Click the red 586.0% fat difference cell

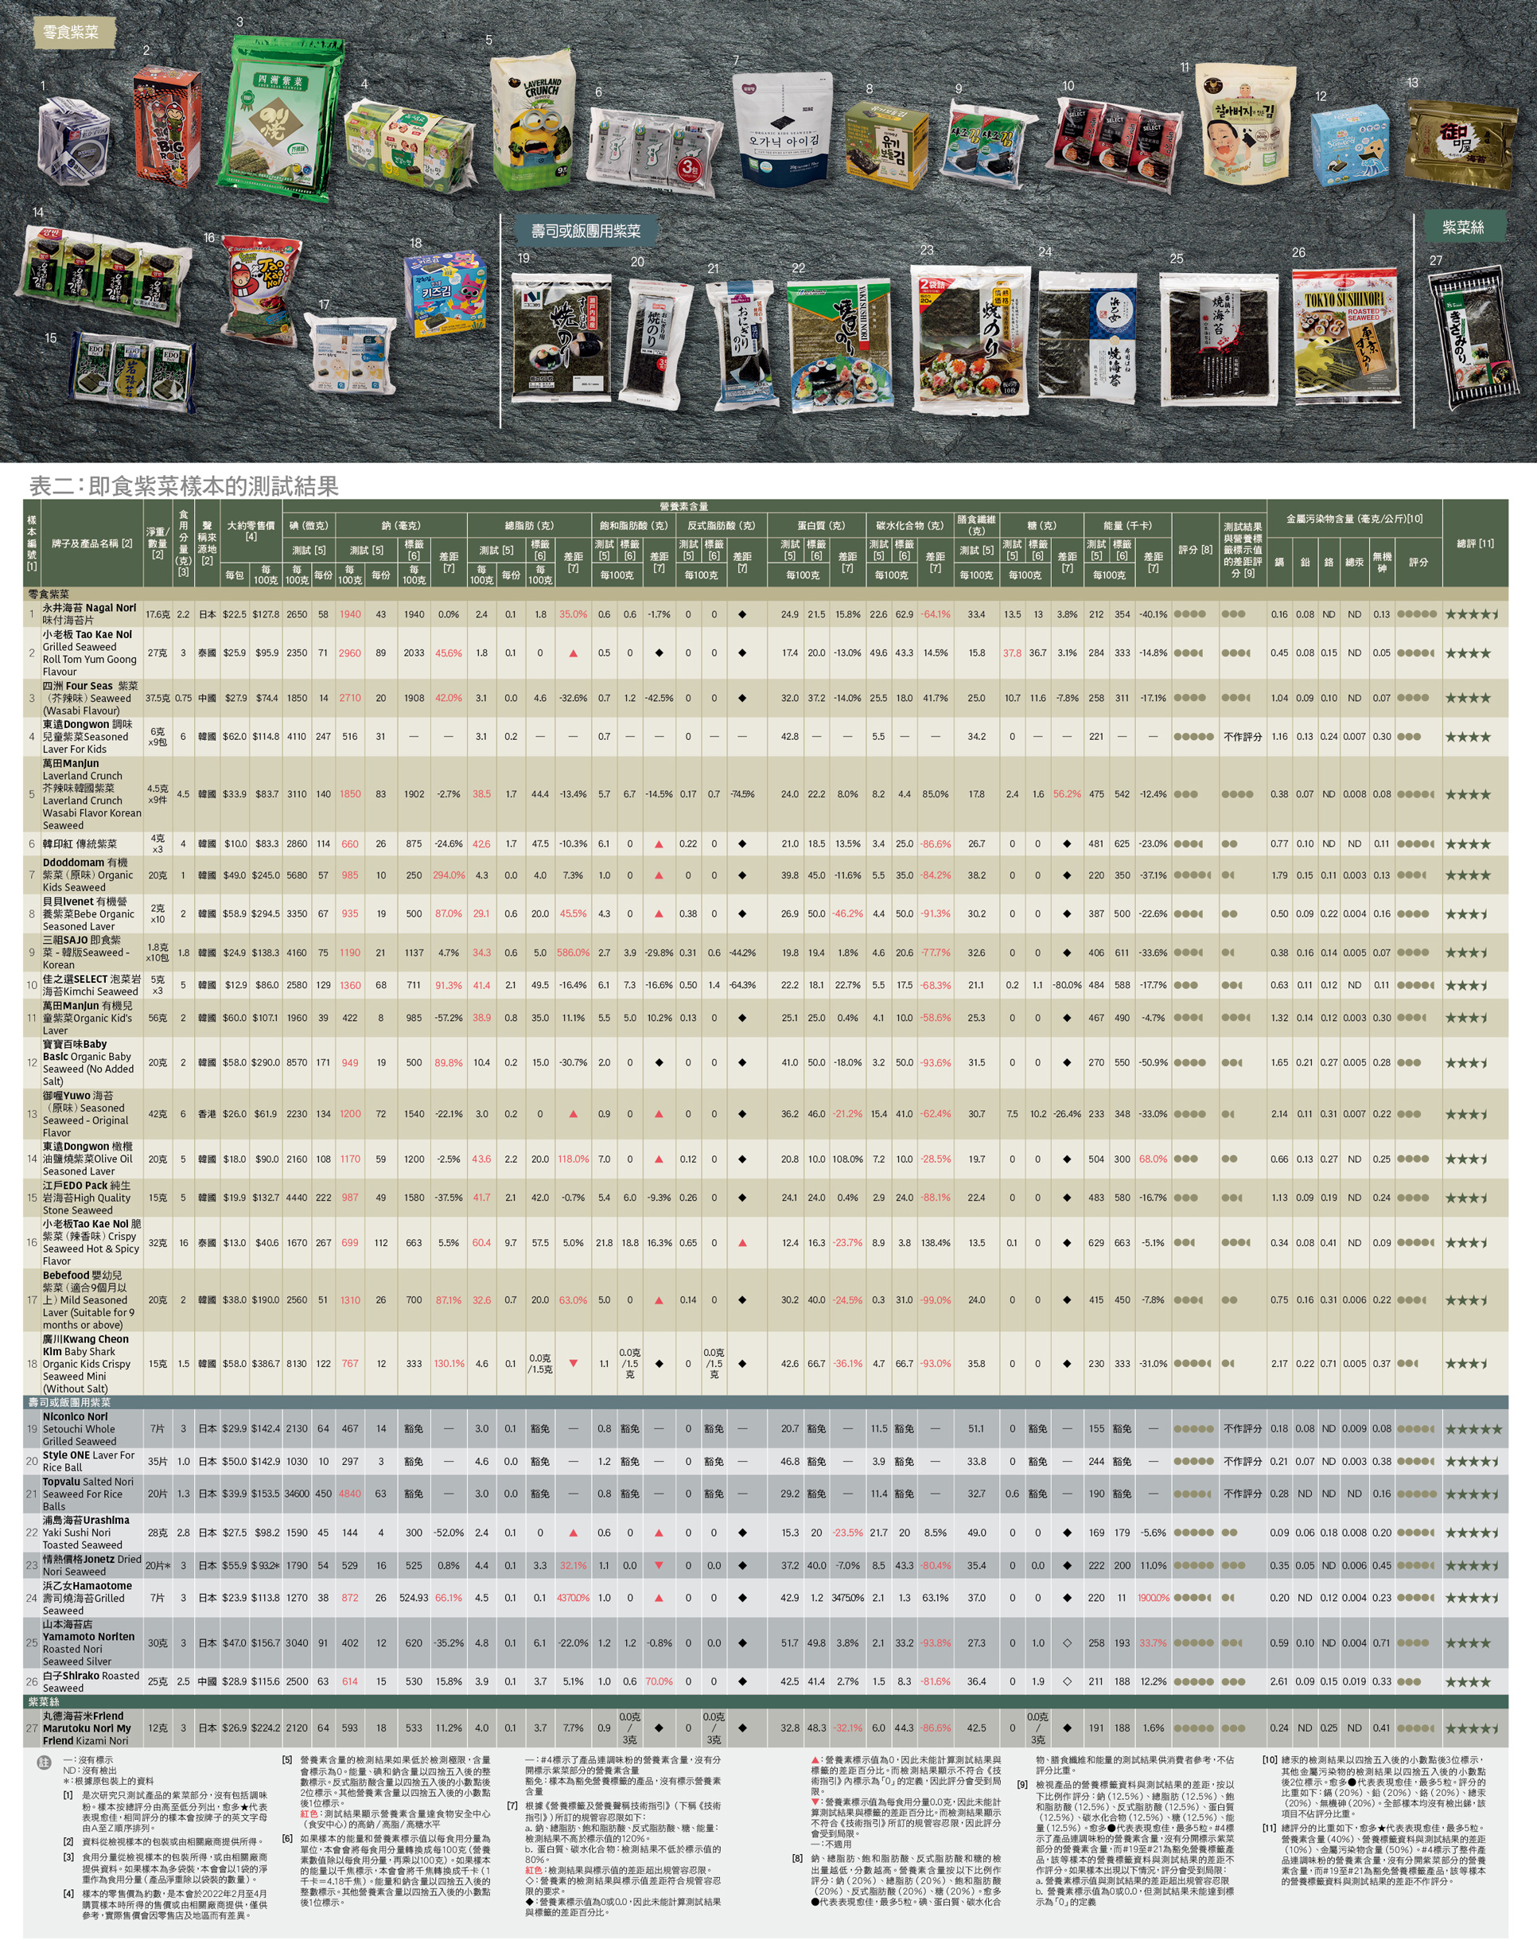pyautogui.click(x=573, y=952)
